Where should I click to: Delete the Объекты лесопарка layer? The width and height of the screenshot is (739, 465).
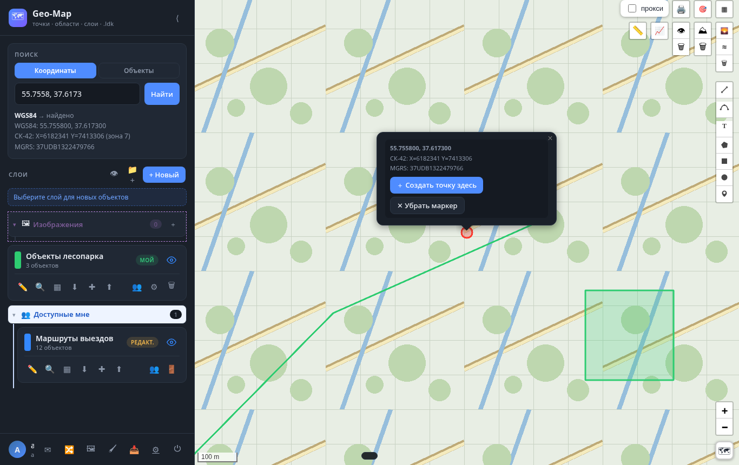tap(171, 285)
